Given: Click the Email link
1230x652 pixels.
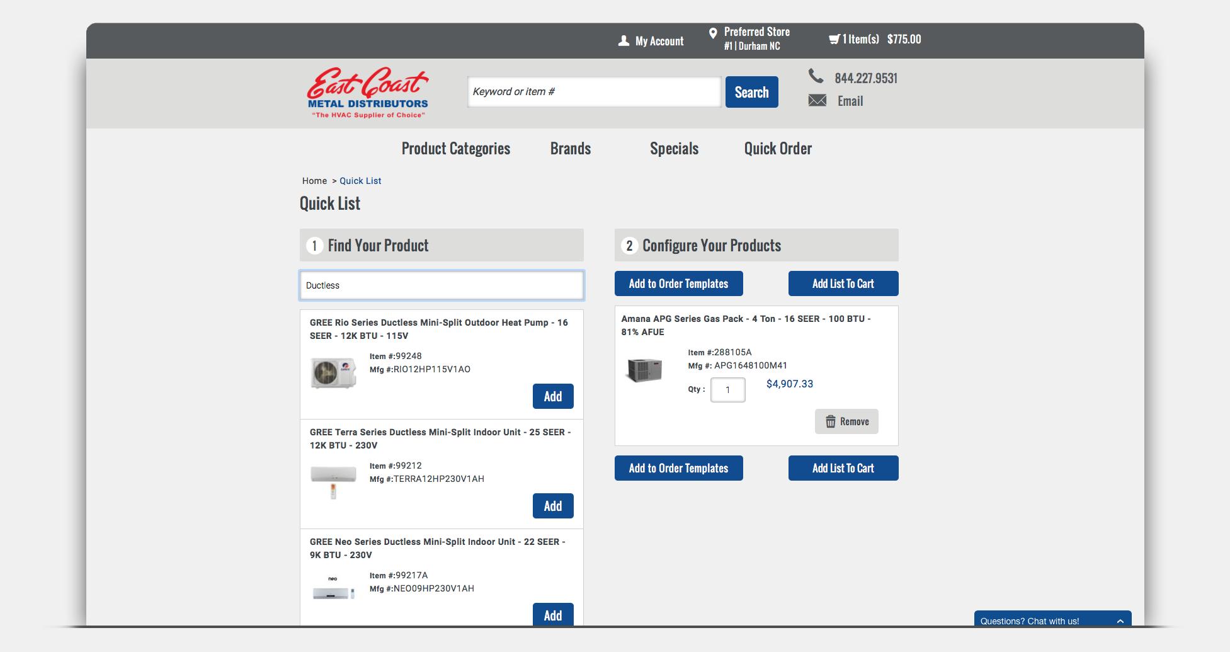Looking at the screenshot, I should coord(850,101).
